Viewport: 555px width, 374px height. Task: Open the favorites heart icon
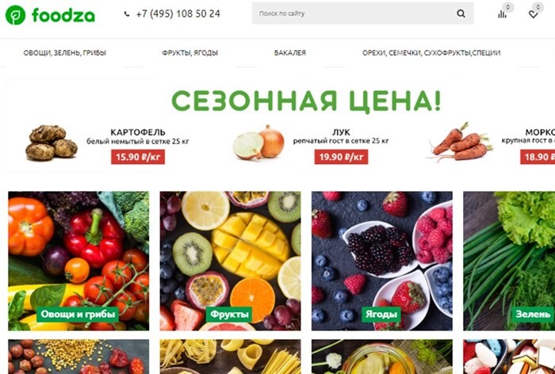(x=533, y=14)
